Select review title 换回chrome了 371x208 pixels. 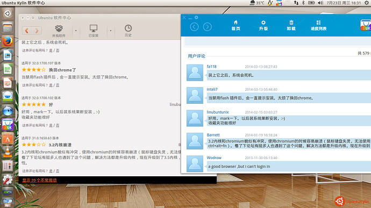[x=62, y=70]
